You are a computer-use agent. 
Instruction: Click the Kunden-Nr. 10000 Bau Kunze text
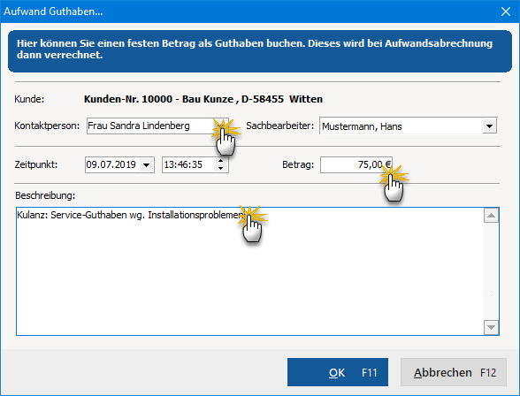203,99
